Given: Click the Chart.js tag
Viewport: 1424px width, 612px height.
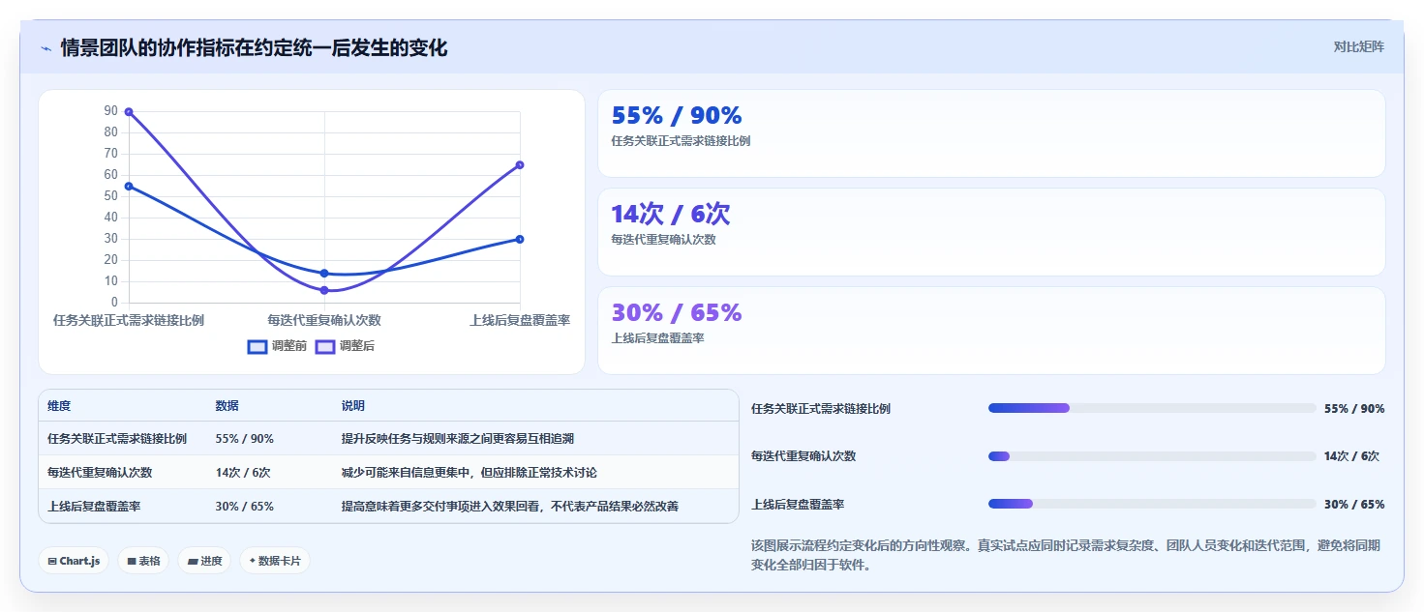Looking at the screenshot, I should [74, 561].
